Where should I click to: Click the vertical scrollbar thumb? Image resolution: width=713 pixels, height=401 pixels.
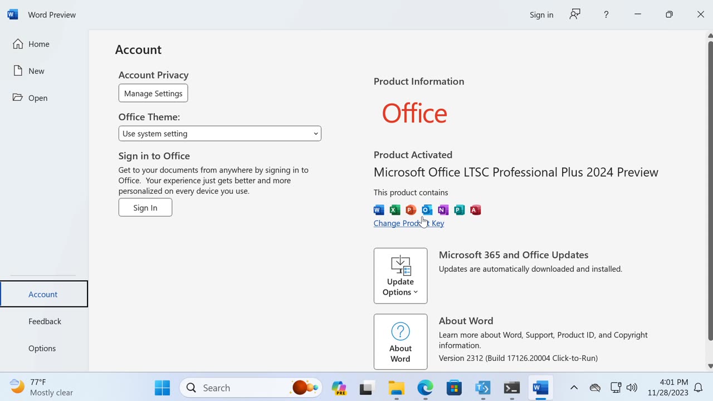pyautogui.click(x=710, y=190)
